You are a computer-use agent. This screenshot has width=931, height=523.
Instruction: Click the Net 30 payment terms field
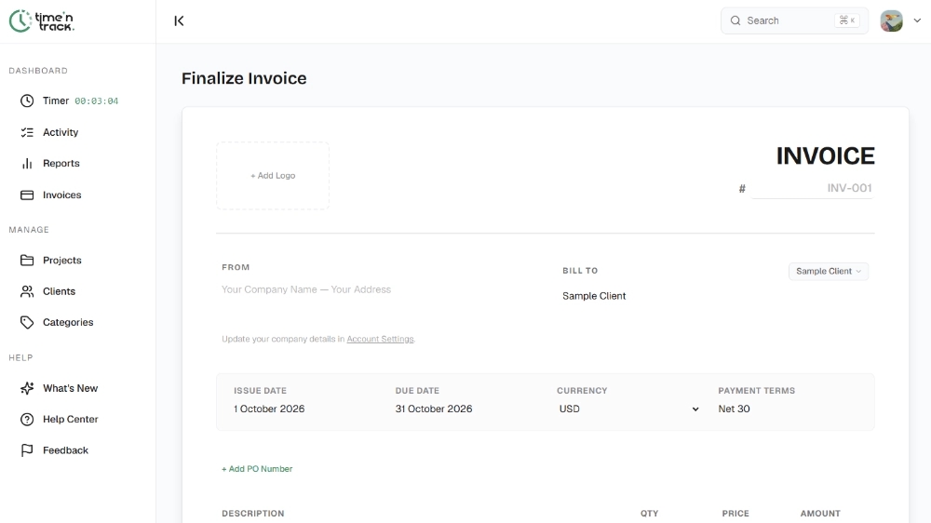tap(734, 409)
